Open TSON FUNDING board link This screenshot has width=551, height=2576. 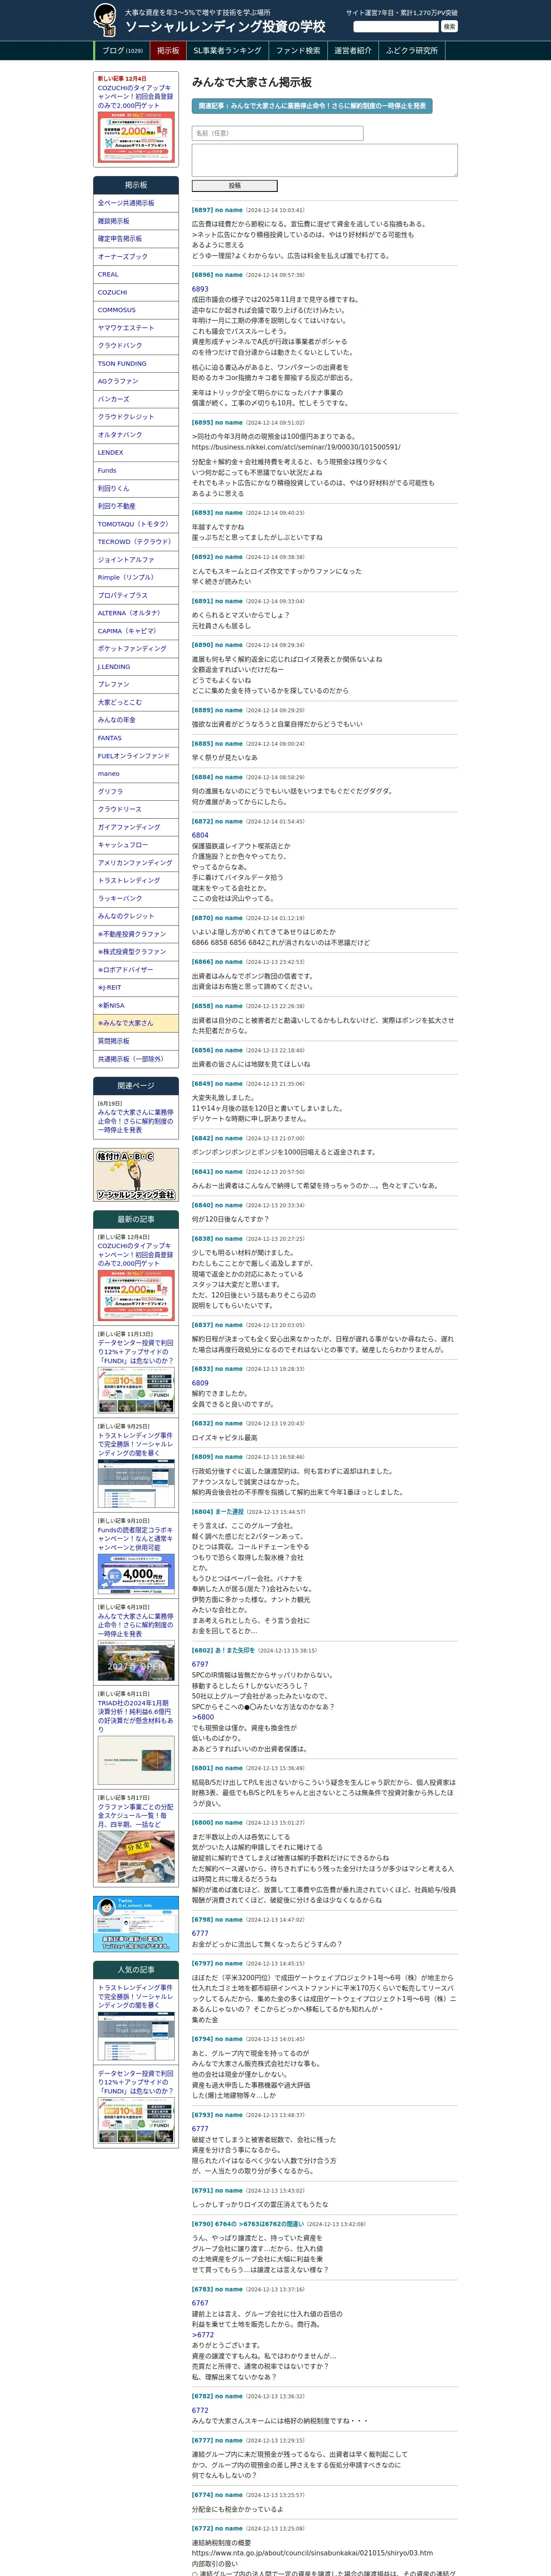point(136,364)
